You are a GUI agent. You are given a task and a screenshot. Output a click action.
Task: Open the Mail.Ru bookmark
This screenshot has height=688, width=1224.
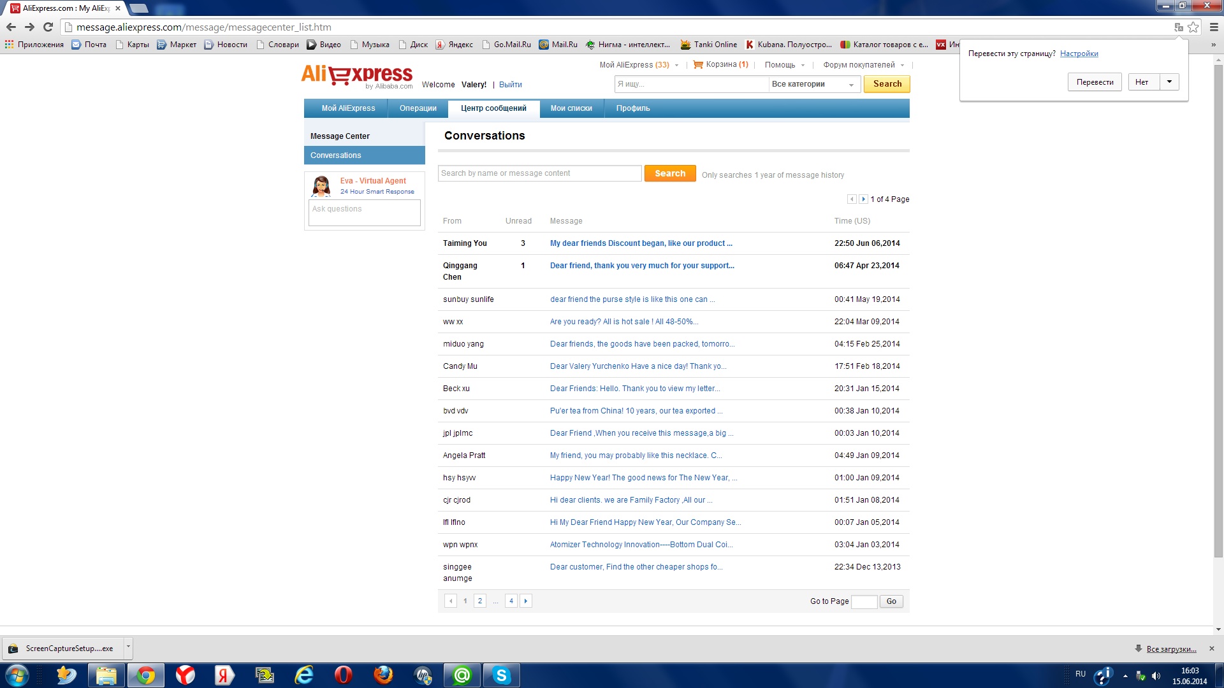point(558,45)
